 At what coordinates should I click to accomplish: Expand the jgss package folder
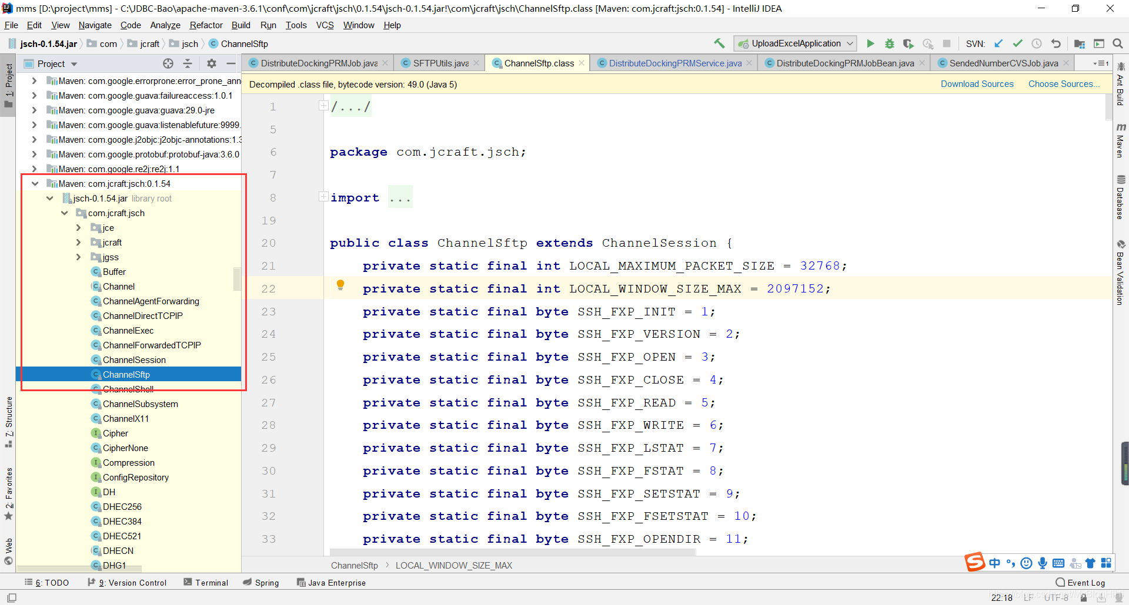click(79, 257)
